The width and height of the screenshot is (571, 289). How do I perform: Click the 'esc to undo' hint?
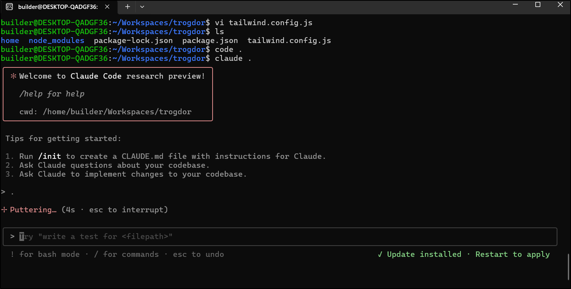(199, 255)
